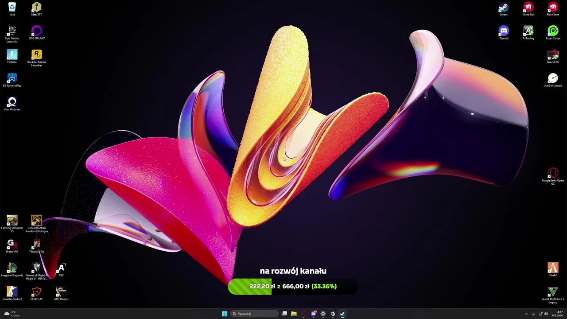567x319 pixels.
Task: Select the Farming Simulator 25 icon
Action: point(12,224)
